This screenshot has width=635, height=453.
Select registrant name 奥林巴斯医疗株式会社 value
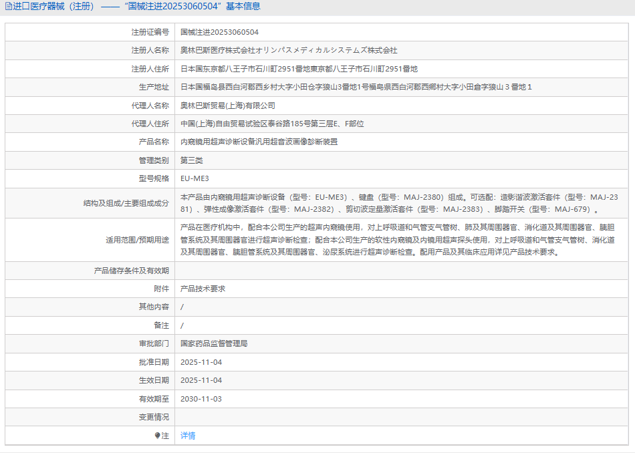point(289,51)
